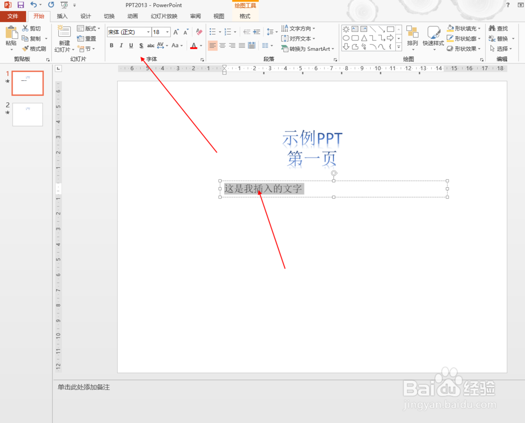The height and width of the screenshot is (423, 525).
Task: Select slide 2 thumbnail in the panel
Action: [x=27, y=114]
